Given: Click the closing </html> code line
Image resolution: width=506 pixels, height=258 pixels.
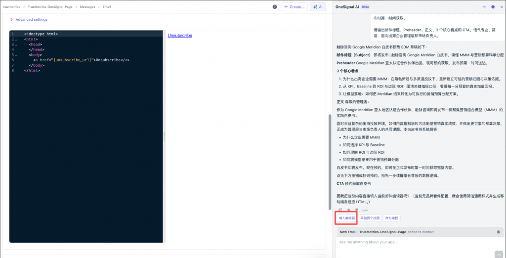Looking at the screenshot, I should point(32,70).
